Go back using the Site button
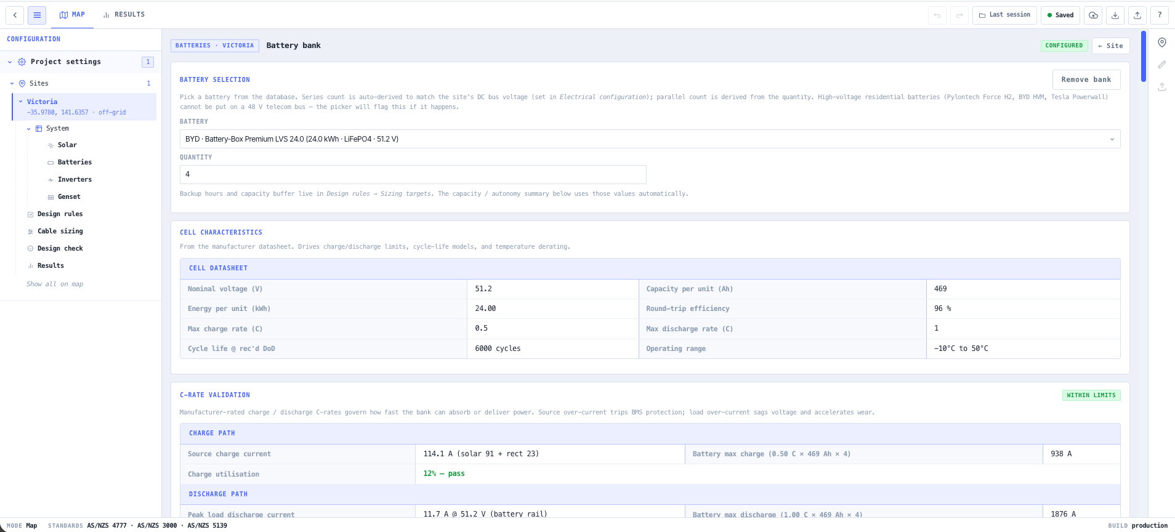The width and height of the screenshot is (1175, 532). tap(1110, 46)
